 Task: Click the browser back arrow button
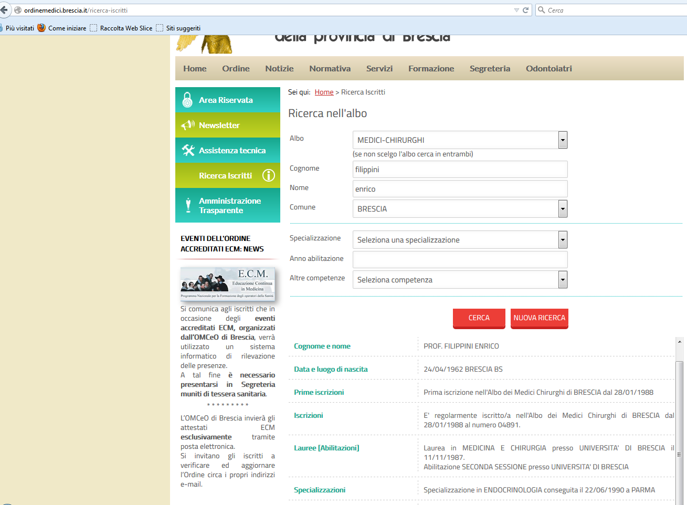click(x=4, y=10)
